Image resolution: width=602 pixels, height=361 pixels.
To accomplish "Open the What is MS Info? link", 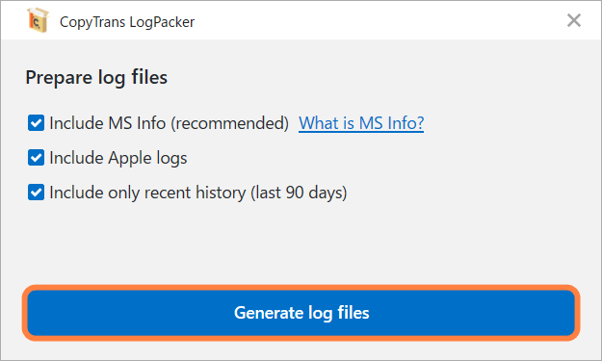I will (x=361, y=123).
